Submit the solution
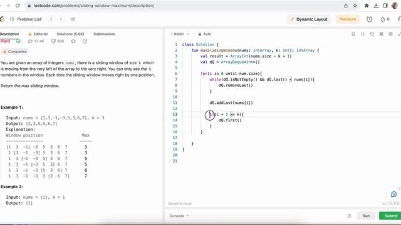401x225 pixels. point(391,216)
